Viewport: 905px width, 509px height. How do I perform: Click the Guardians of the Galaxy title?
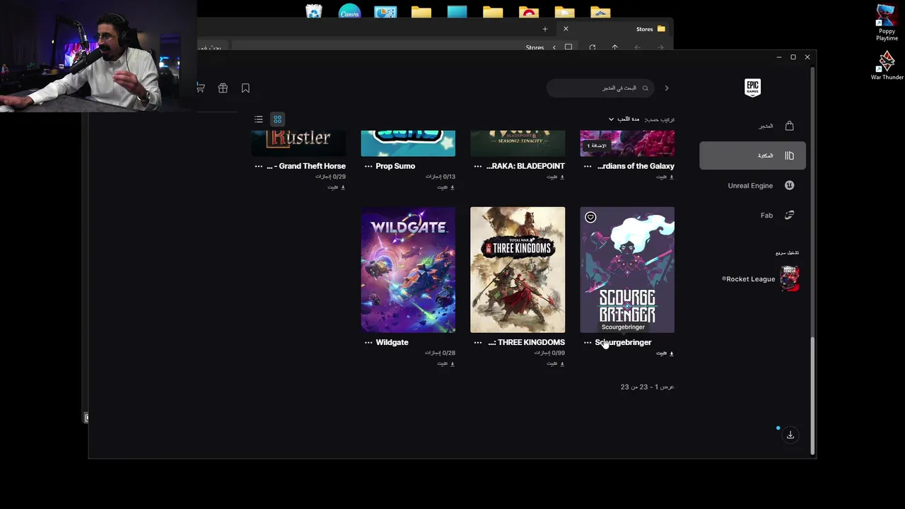point(636,166)
